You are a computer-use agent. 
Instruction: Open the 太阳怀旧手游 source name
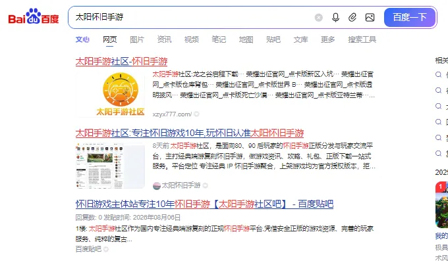[181, 185]
